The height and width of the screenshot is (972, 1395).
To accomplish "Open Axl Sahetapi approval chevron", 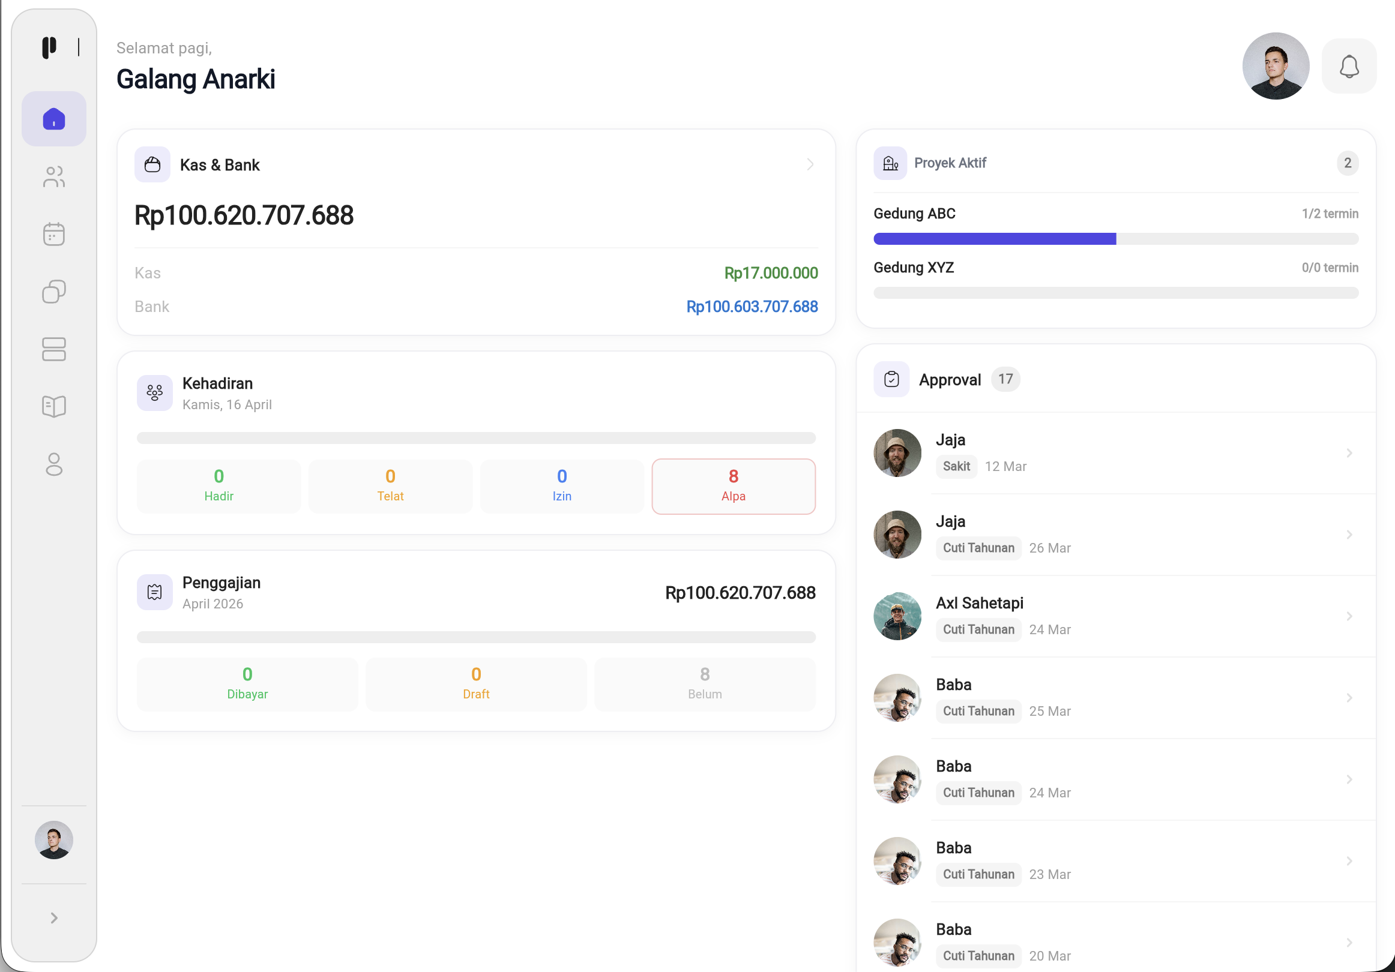I will tap(1349, 616).
